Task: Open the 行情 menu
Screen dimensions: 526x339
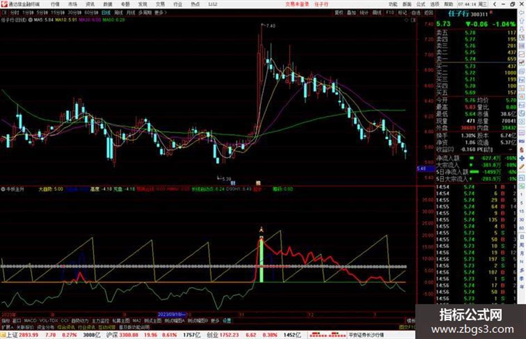Action: point(55,4)
